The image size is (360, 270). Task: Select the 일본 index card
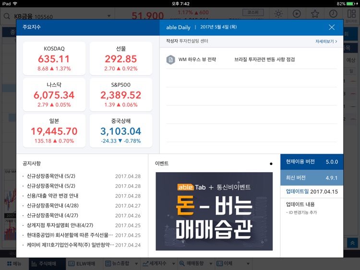(x=54, y=131)
